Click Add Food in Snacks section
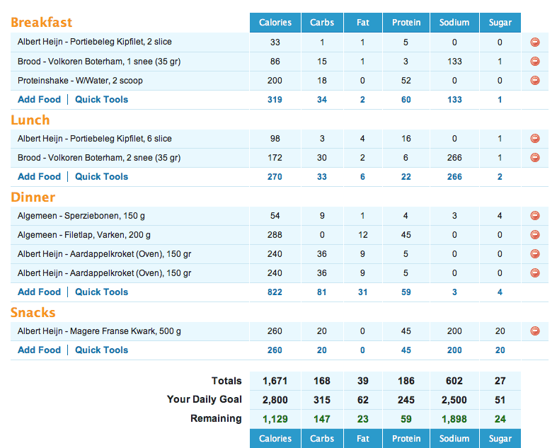Screen dimensions: 557x448 click(x=39, y=350)
